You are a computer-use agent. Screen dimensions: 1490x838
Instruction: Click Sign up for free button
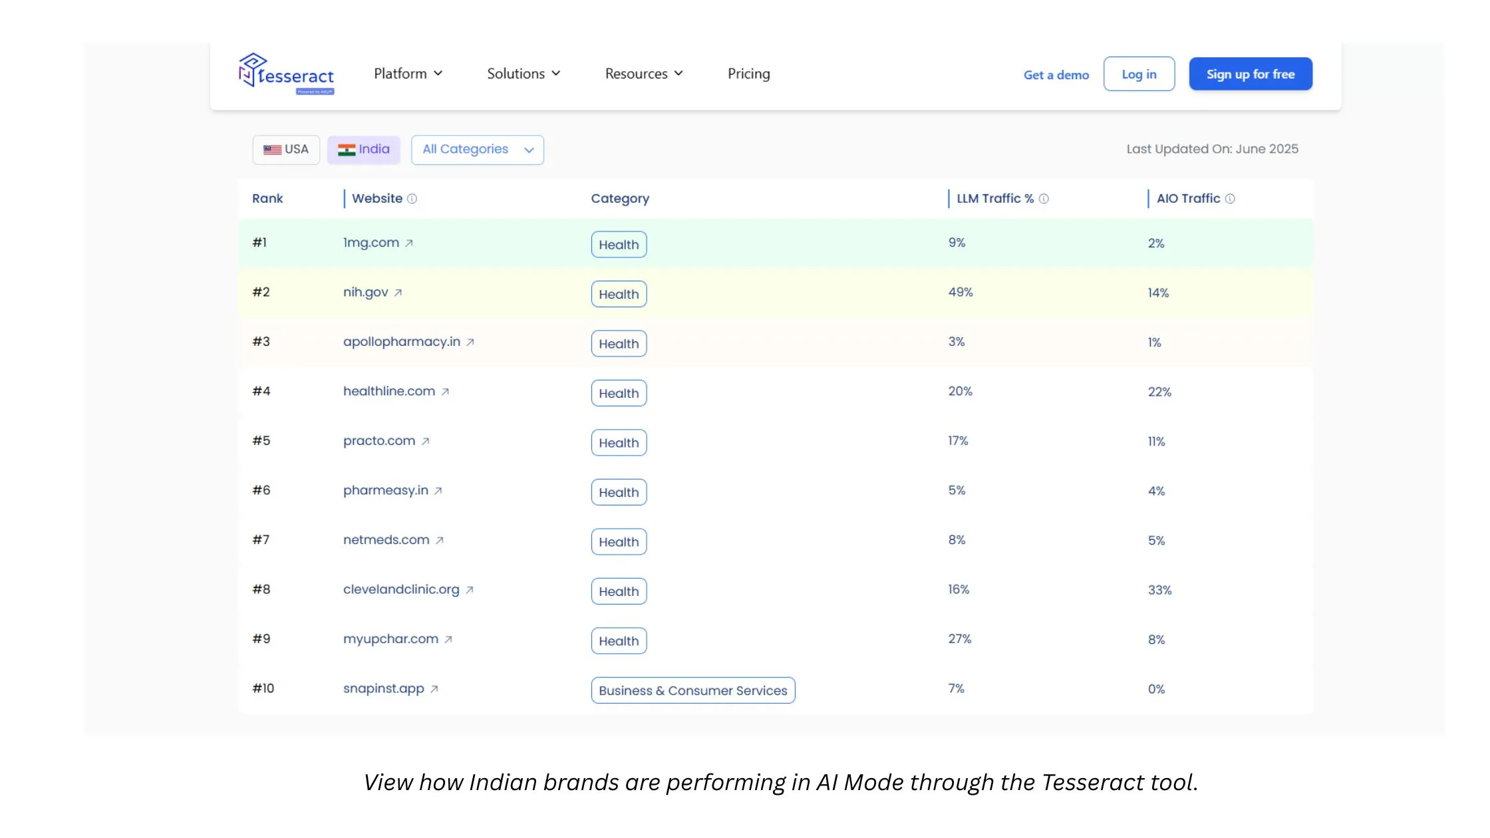tap(1251, 74)
